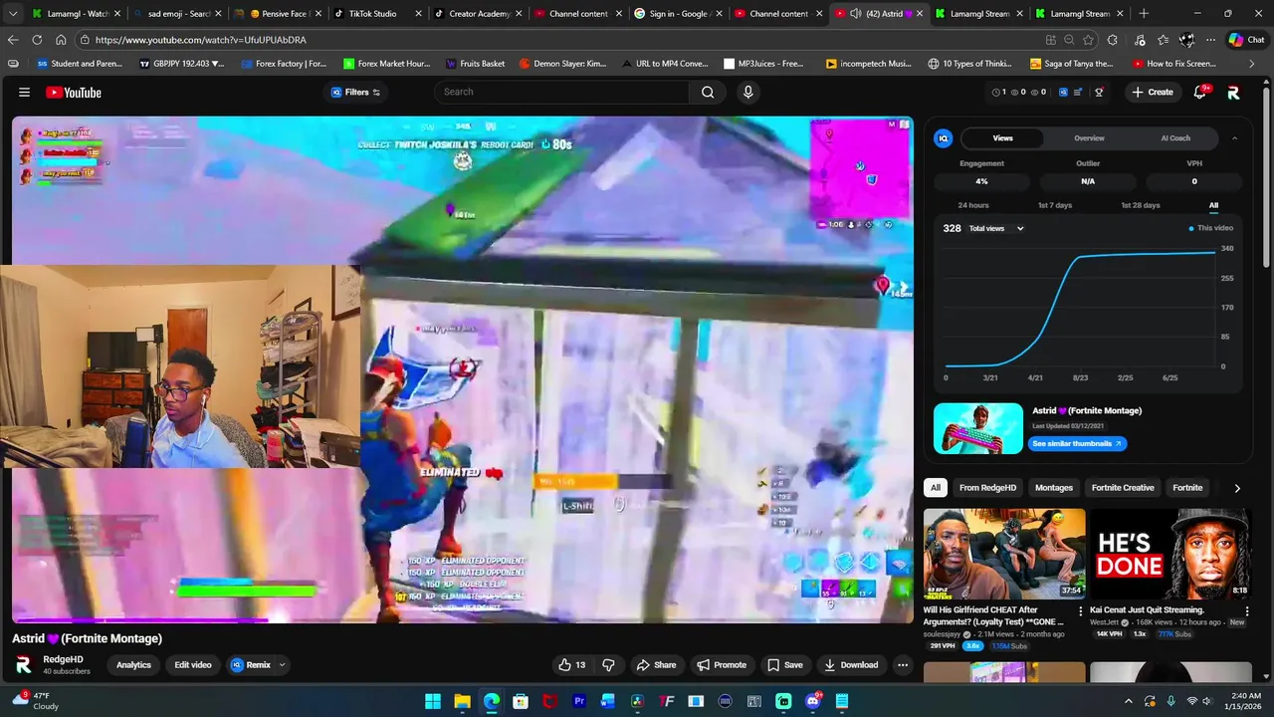Screen dimensions: 1274x717
Task: Click the search magnifier button
Action: pyautogui.click(x=708, y=92)
